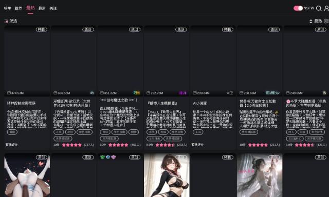329x197 pixels.
Task: Open the AI小说家 card title
Action: [x=200, y=103]
